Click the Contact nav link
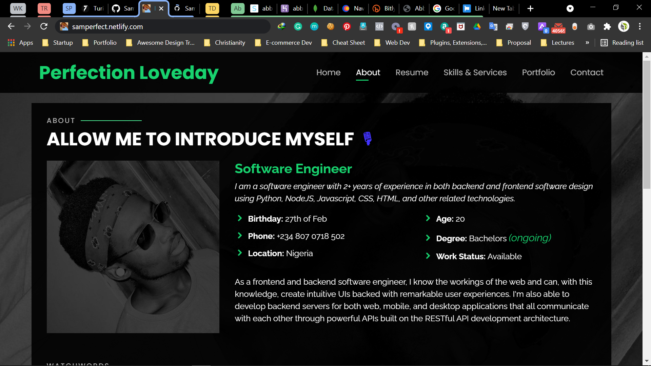The height and width of the screenshot is (366, 651). point(587,73)
